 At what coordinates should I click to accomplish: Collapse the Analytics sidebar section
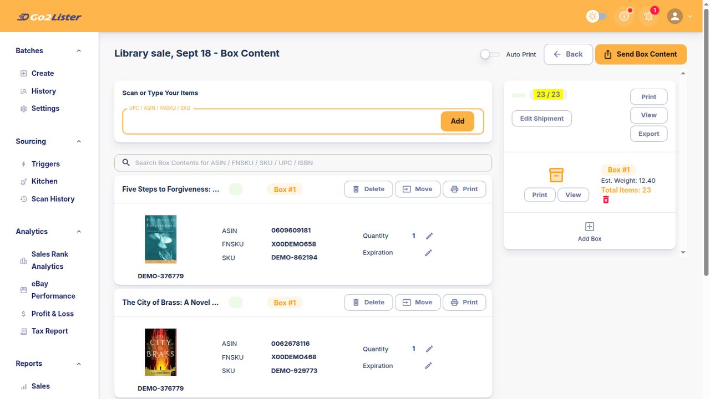click(79, 232)
